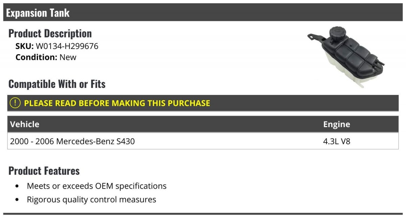The width and height of the screenshot is (406, 218).
Task: Click the Expansion Tank title bar
Action: pos(38,13)
